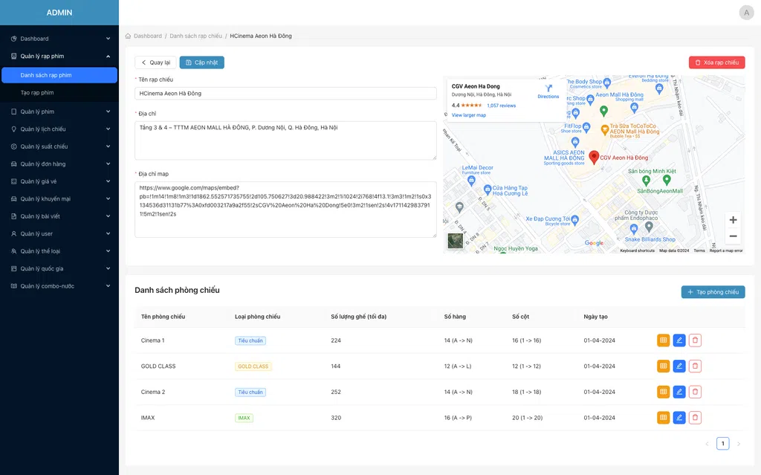The image size is (761, 475).
Task: Edit the Cinema 2 room
Action: [x=679, y=392]
